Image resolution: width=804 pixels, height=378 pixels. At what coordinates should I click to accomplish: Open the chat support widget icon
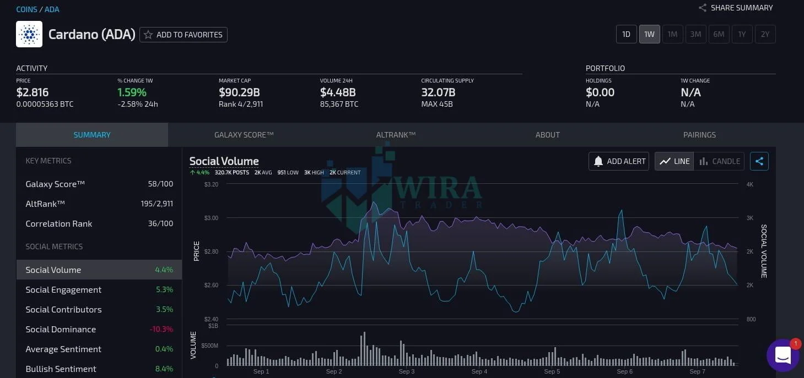(x=783, y=355)
